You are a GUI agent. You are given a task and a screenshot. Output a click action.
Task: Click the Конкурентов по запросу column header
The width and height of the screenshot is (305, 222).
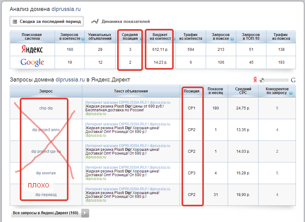coord(277,91)
